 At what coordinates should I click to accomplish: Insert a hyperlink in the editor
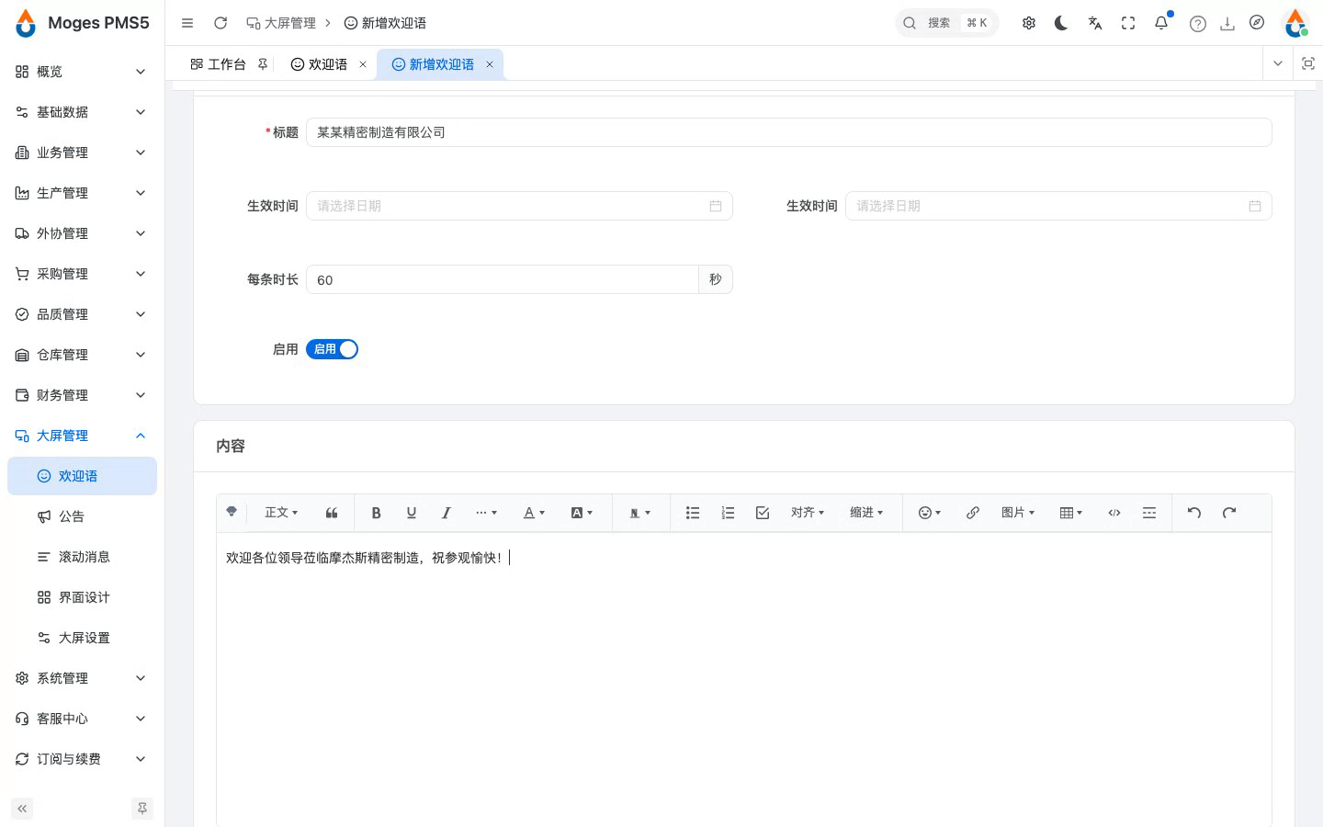[x=973, y=513]
